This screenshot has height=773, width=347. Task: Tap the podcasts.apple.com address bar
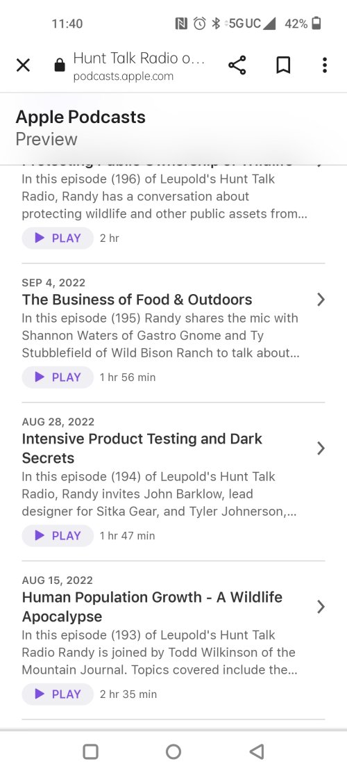pyautogui.click(x=139, y=65)
